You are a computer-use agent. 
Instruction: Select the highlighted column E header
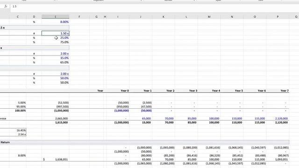click(x=56, y=17)
